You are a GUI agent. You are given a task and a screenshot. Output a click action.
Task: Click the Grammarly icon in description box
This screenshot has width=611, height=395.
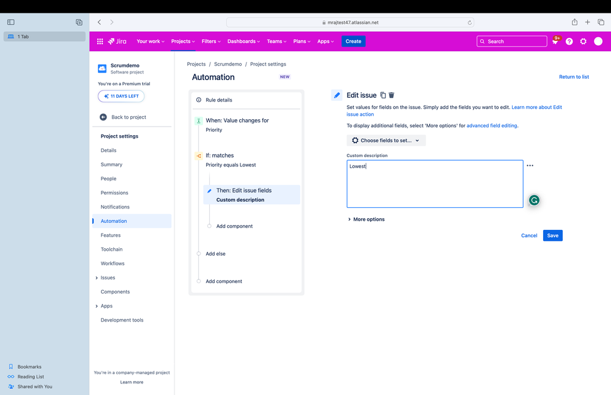[x=534, y=200]
